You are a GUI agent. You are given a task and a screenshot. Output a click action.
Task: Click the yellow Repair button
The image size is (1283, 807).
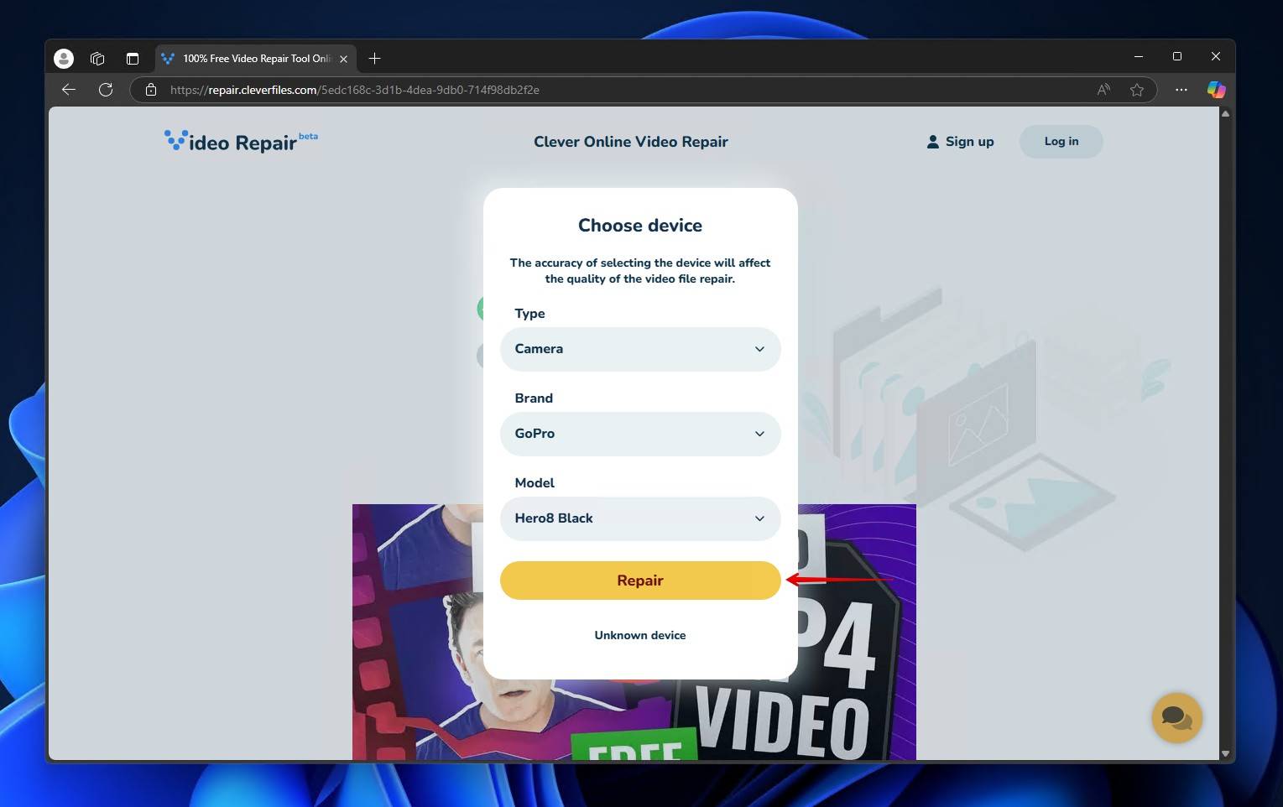[x=640, y=581]
